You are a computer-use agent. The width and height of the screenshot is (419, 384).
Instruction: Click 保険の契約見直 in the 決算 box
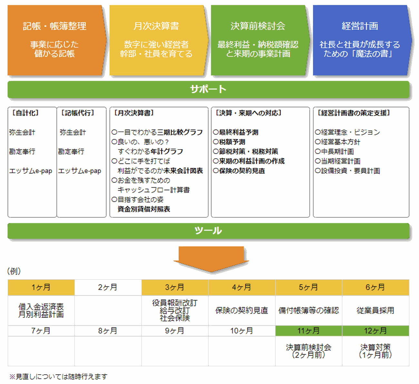tap(239, 171)
